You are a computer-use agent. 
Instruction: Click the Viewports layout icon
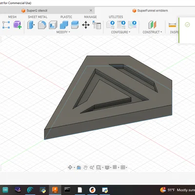(x=123, y=167)
